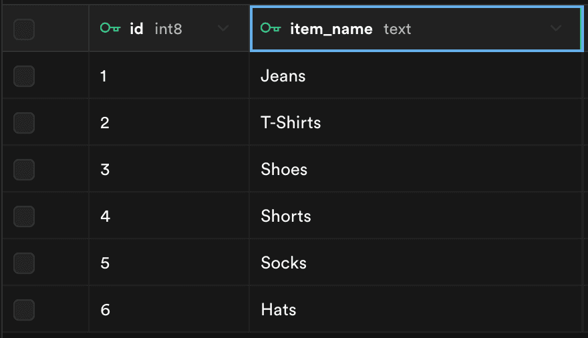This screenshot has width=588, height=338.
Task: Select the Shorts cell
Action: [286, 216]
